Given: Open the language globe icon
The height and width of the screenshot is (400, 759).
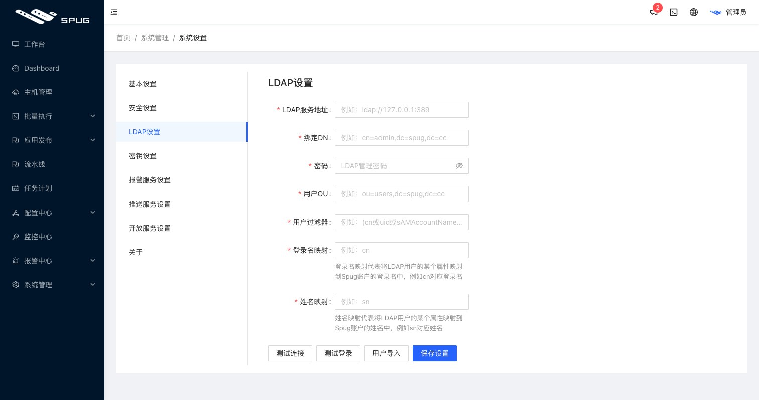Looking at the screenshot, I should [694, 12].
